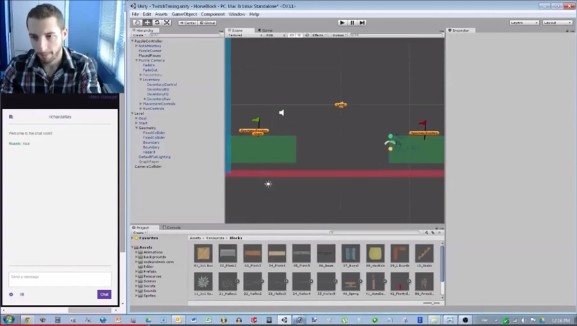Screen dimensions: 577x326
Task: Click the Pause button
Action: tap(352, 22)
